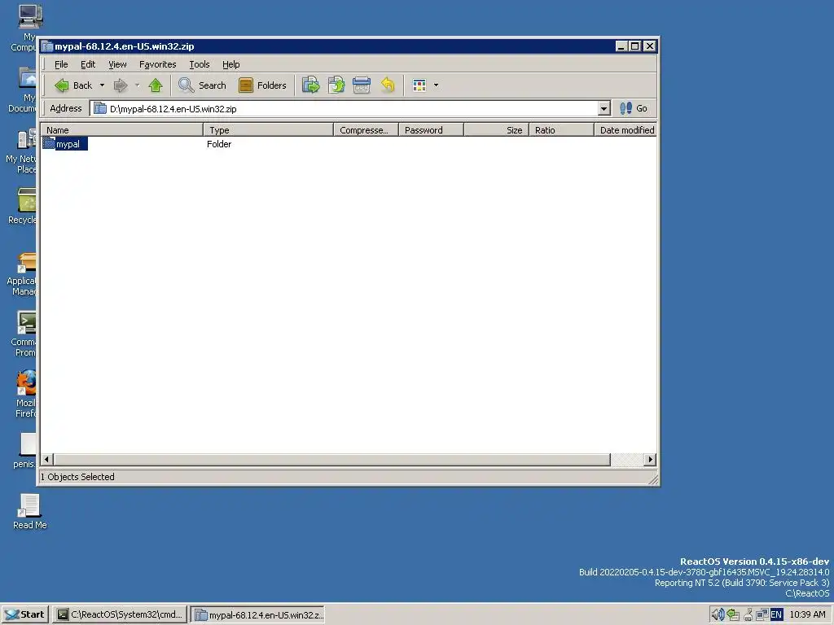Click the EN language indicator
The height and width of the screenshot is (625, 834).
pos(776,615)
